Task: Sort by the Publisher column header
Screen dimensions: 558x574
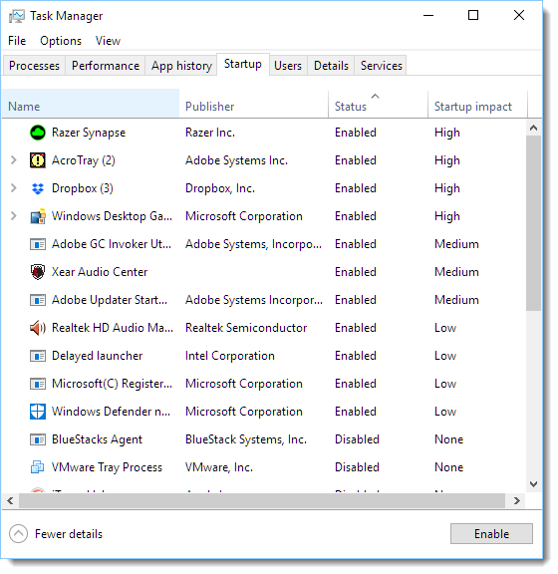Action: [254, 104]
